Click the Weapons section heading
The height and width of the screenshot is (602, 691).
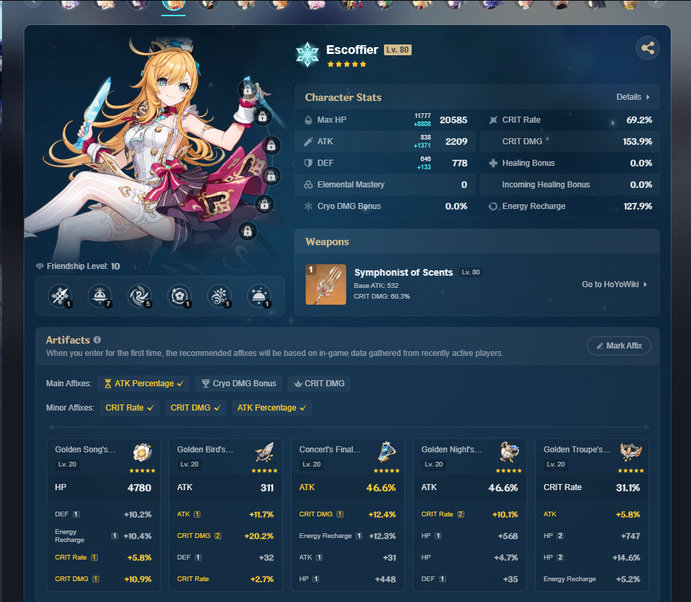pos(327,242)
